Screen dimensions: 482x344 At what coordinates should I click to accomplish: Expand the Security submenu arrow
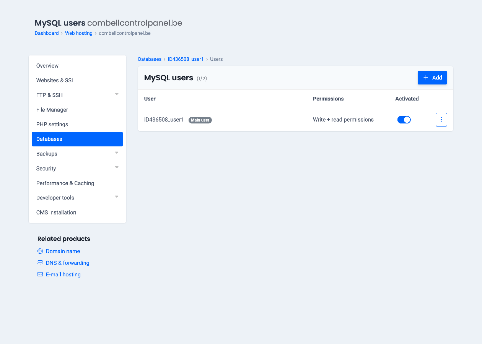pyautogui.click(x=117, y=167)
